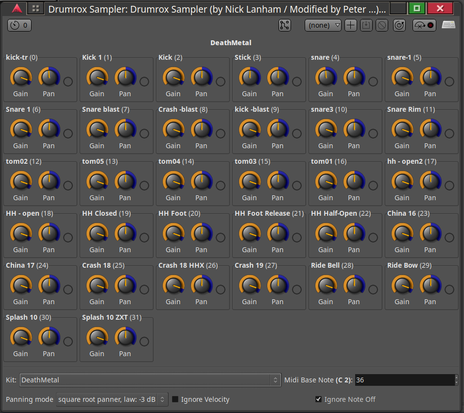The height and width of the screenshot is (413, 464).
Task: Uncheck the Ignore Note Off checkbox
Action: click(x=318, y=399)
